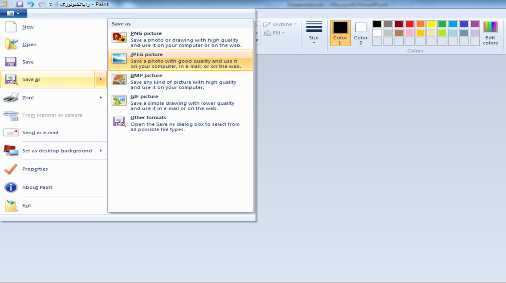Click the Other formats floppy icon
The image size is (506, 283).
[119, 121]
